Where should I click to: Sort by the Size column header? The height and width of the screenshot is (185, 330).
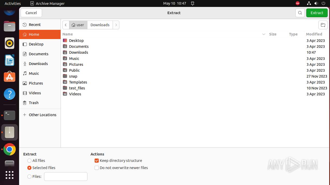(273, 34)
